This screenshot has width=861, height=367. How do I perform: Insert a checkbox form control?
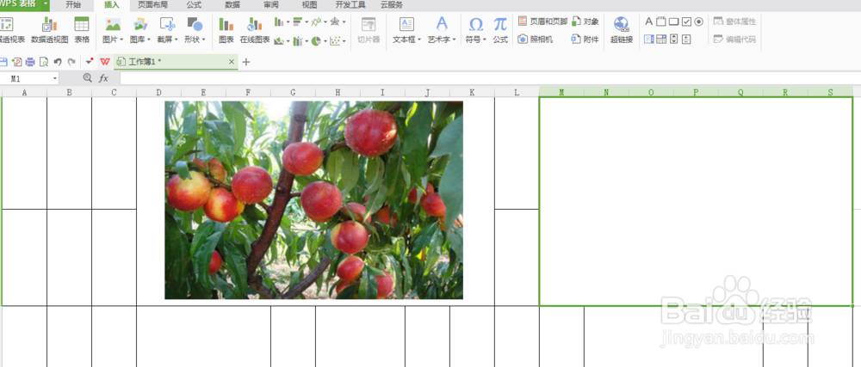click(x=686, y=21)
